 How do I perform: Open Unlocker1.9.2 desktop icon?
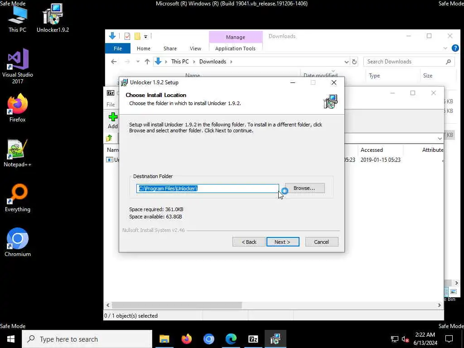coord(53,18)
